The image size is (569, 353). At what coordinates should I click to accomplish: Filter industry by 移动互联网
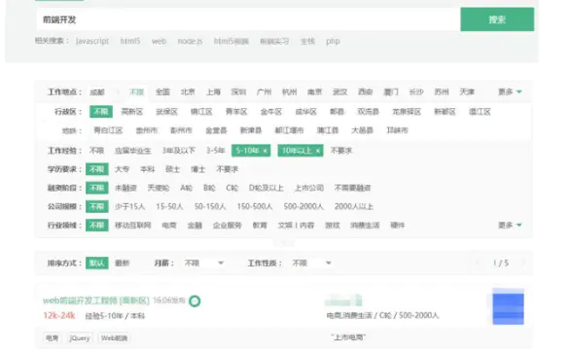(x=133, y=226)
